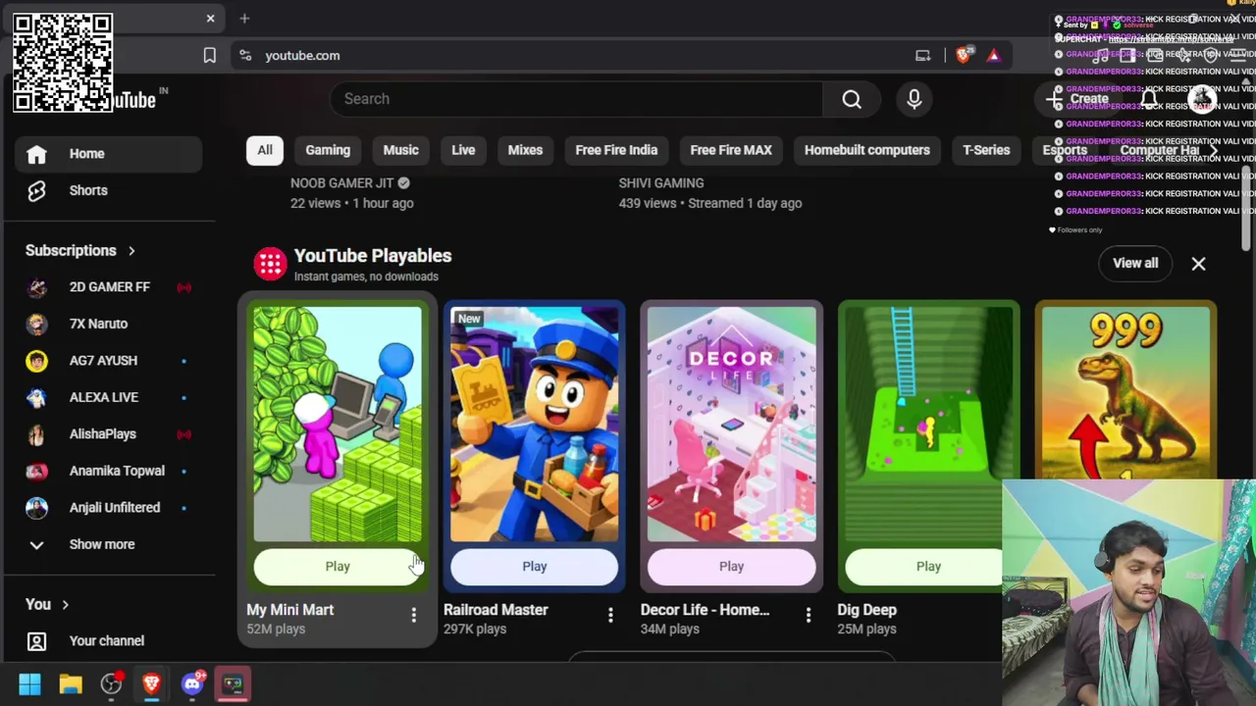Screen dimensions: 1256x706
Task: Open the Brave VPN shield icon
Action: (1211, 56)
